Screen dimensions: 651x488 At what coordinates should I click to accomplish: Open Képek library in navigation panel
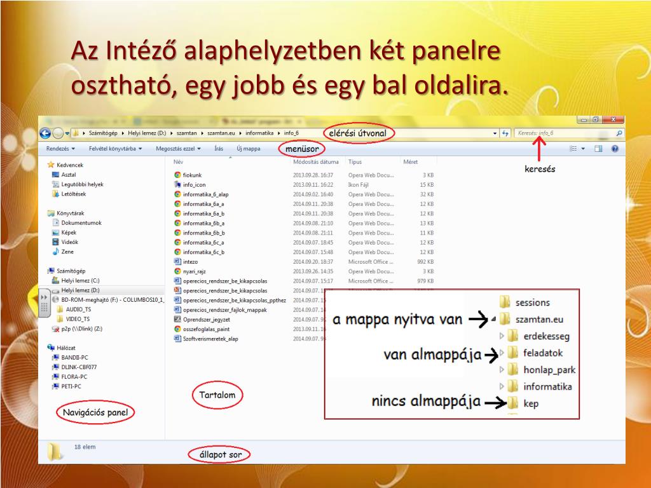[69, 233]
